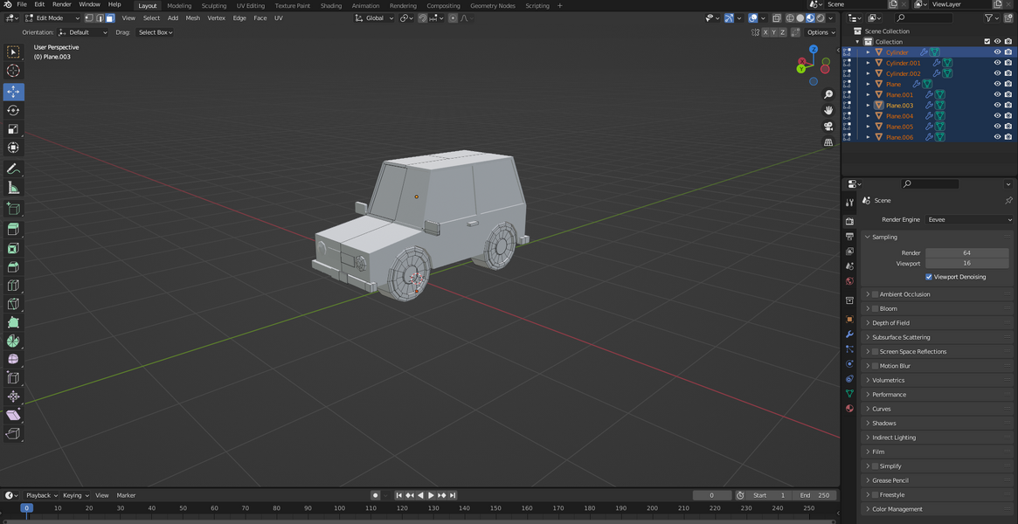Image resolution: width=1018 pixels, height=524 pixels.
Task: Enable Screen Space Reflections checkbox
Action: click(876, 351)
